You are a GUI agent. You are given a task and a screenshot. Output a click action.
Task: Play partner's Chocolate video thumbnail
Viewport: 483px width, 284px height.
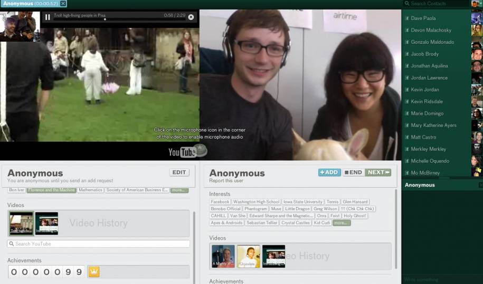[248, 256]
